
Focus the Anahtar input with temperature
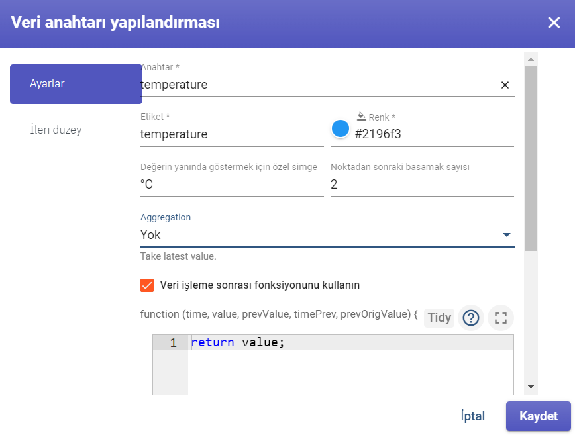[319, 85]
